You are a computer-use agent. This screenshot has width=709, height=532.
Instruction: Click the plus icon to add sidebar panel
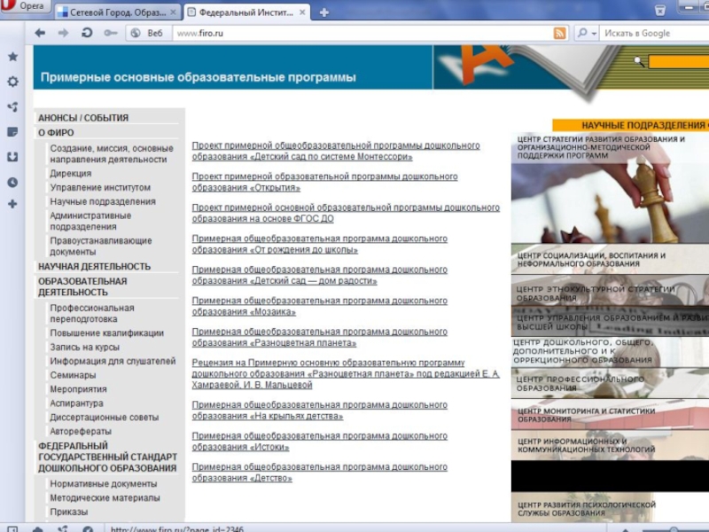(x=12, y=205)
